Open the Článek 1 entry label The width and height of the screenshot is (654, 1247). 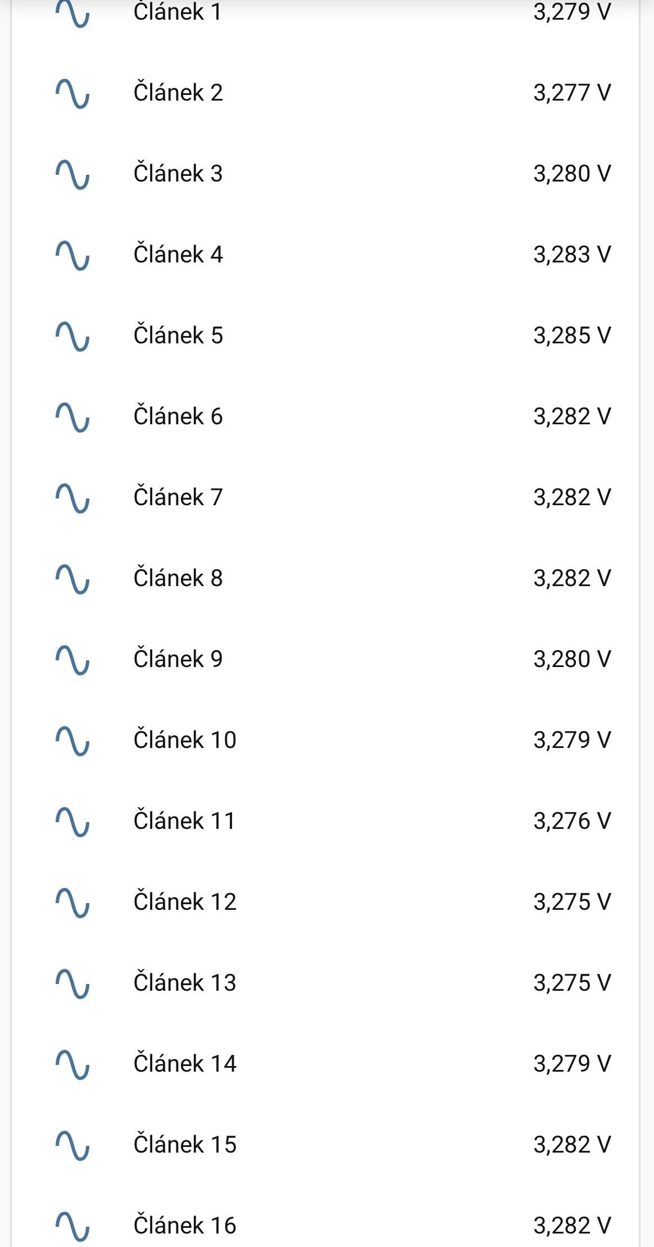(178, 12)
